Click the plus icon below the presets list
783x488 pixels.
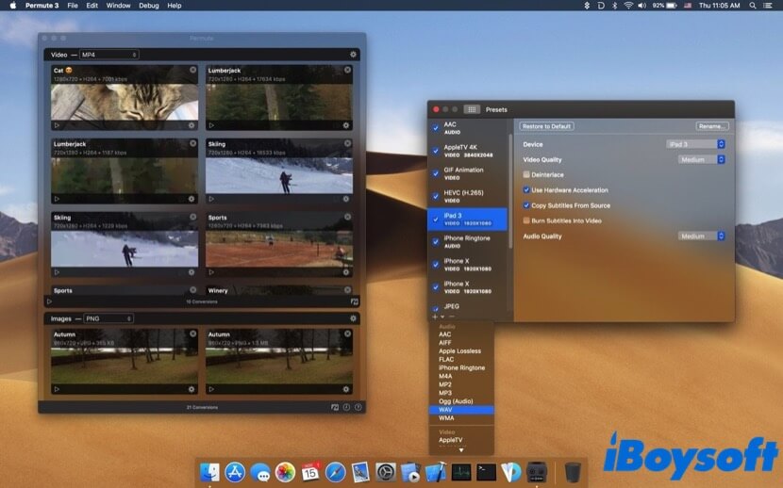coord(434,317)
